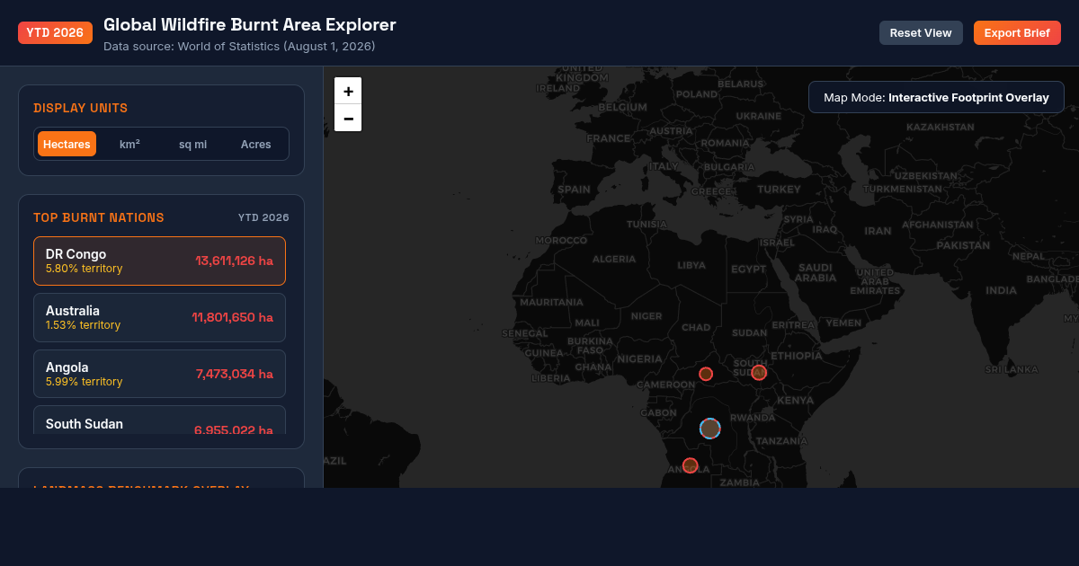Click the World of Statistics data source text
Screen dimensions: 1079x566
(x=239, y=46)
